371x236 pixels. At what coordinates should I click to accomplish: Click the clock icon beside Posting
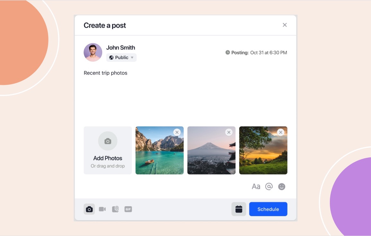[228, 52]
